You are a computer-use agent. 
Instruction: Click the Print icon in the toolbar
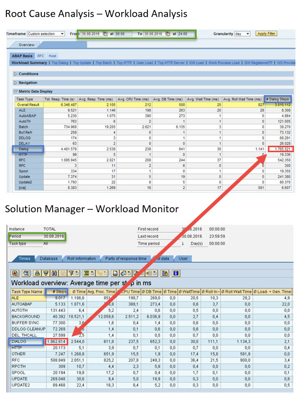click(115, 273)
